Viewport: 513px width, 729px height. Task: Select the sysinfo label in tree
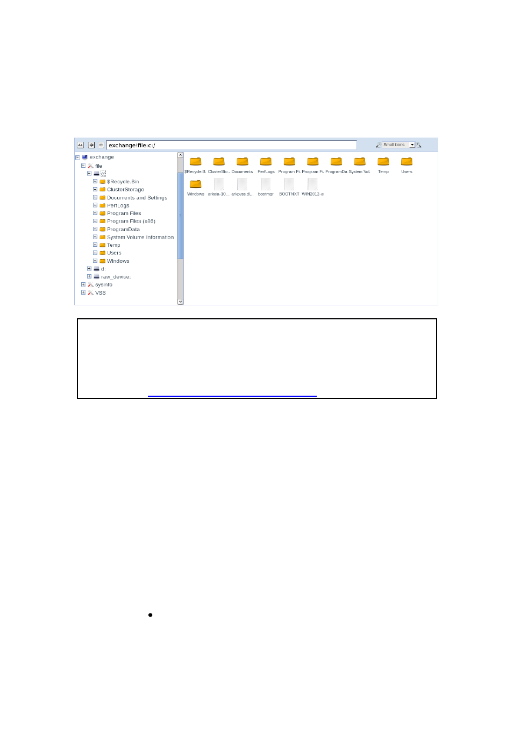coord(104,285)
